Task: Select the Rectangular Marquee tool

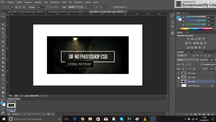Action: (x=3, y=21)
